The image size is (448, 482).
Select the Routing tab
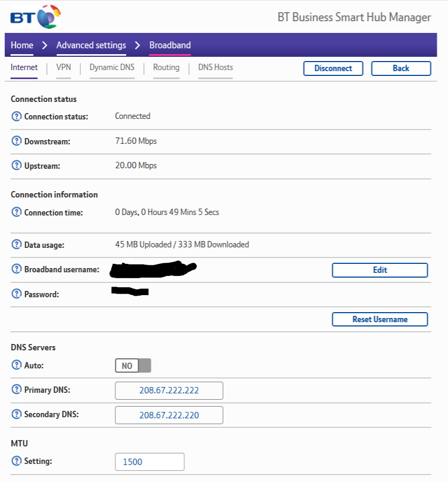(166, 67)
